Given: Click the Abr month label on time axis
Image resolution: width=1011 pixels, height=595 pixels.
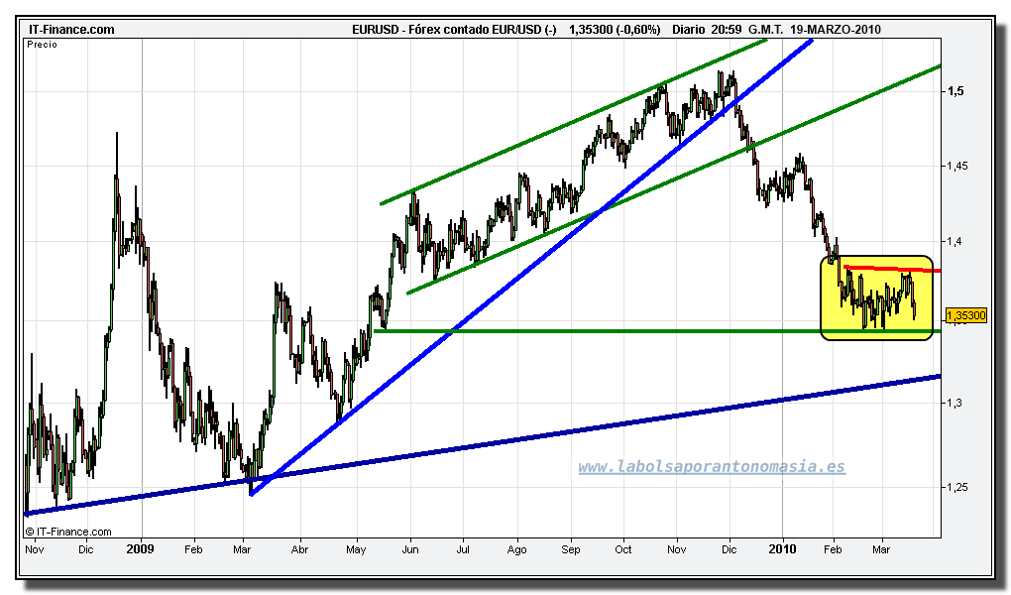Looking at the screenshot, I should 299,549.
